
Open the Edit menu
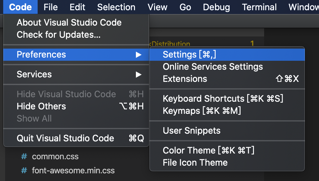pos(77,7)
